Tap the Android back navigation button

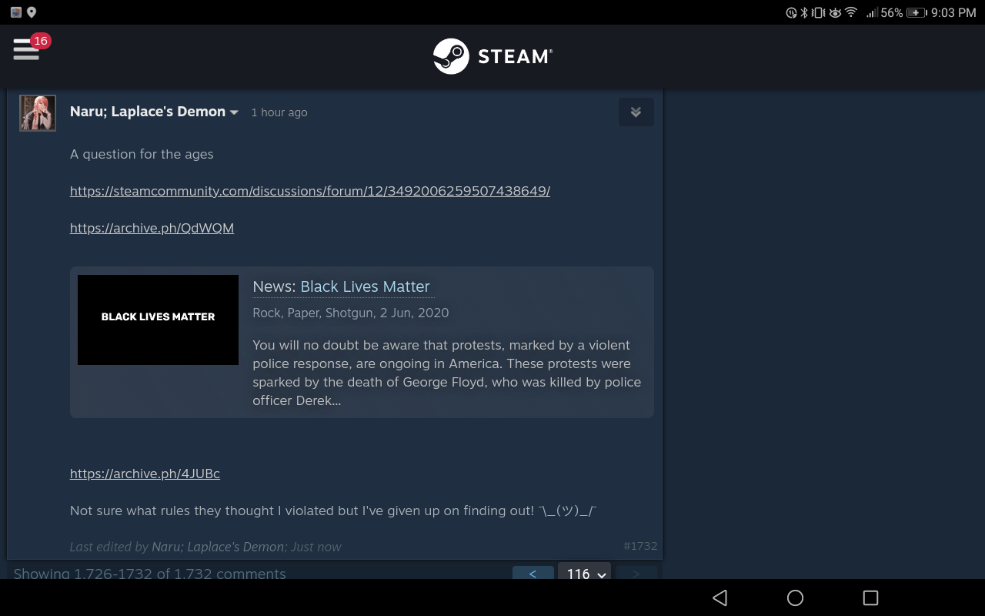[720, 598]
